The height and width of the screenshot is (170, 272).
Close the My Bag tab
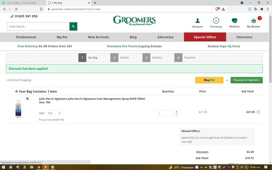pos(89,3)
